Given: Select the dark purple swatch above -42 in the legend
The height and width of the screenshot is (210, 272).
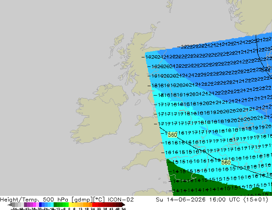Looking at the screenshot, I should coord(25,204).
